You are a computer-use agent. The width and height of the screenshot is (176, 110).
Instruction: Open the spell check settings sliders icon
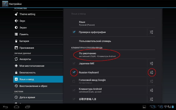click(151, 32)
